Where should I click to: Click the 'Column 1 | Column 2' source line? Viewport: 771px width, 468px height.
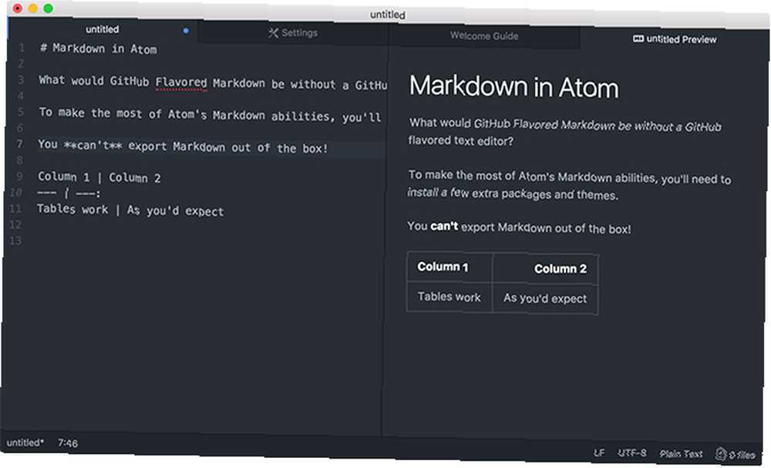point(99,177)
